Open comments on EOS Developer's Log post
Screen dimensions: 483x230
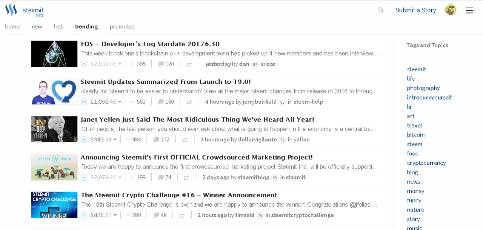[166, 64]
